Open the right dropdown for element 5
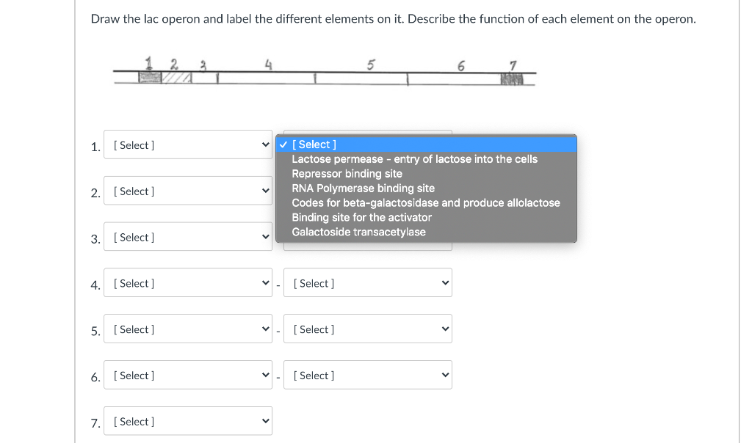This screenshot has width=752, height=443. [367, 329]
